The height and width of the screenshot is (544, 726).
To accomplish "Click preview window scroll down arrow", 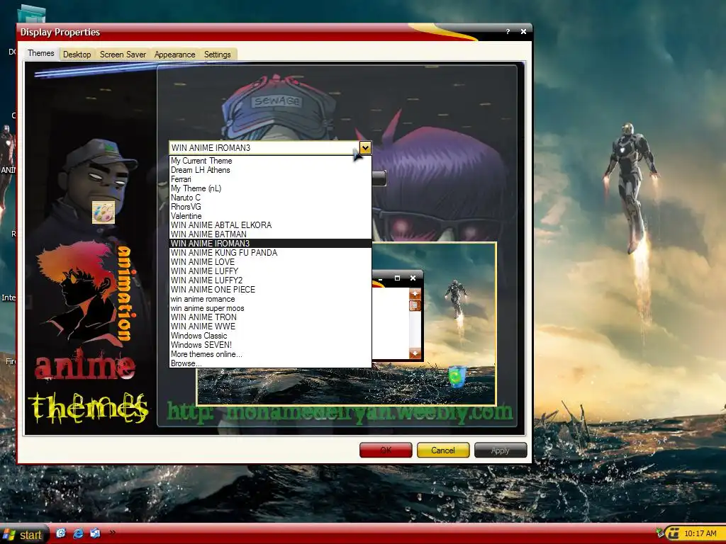I will (415, 353).
